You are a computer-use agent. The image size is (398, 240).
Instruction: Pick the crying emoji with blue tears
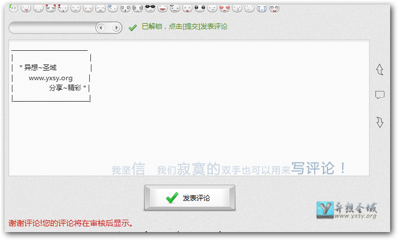[261, 8]
